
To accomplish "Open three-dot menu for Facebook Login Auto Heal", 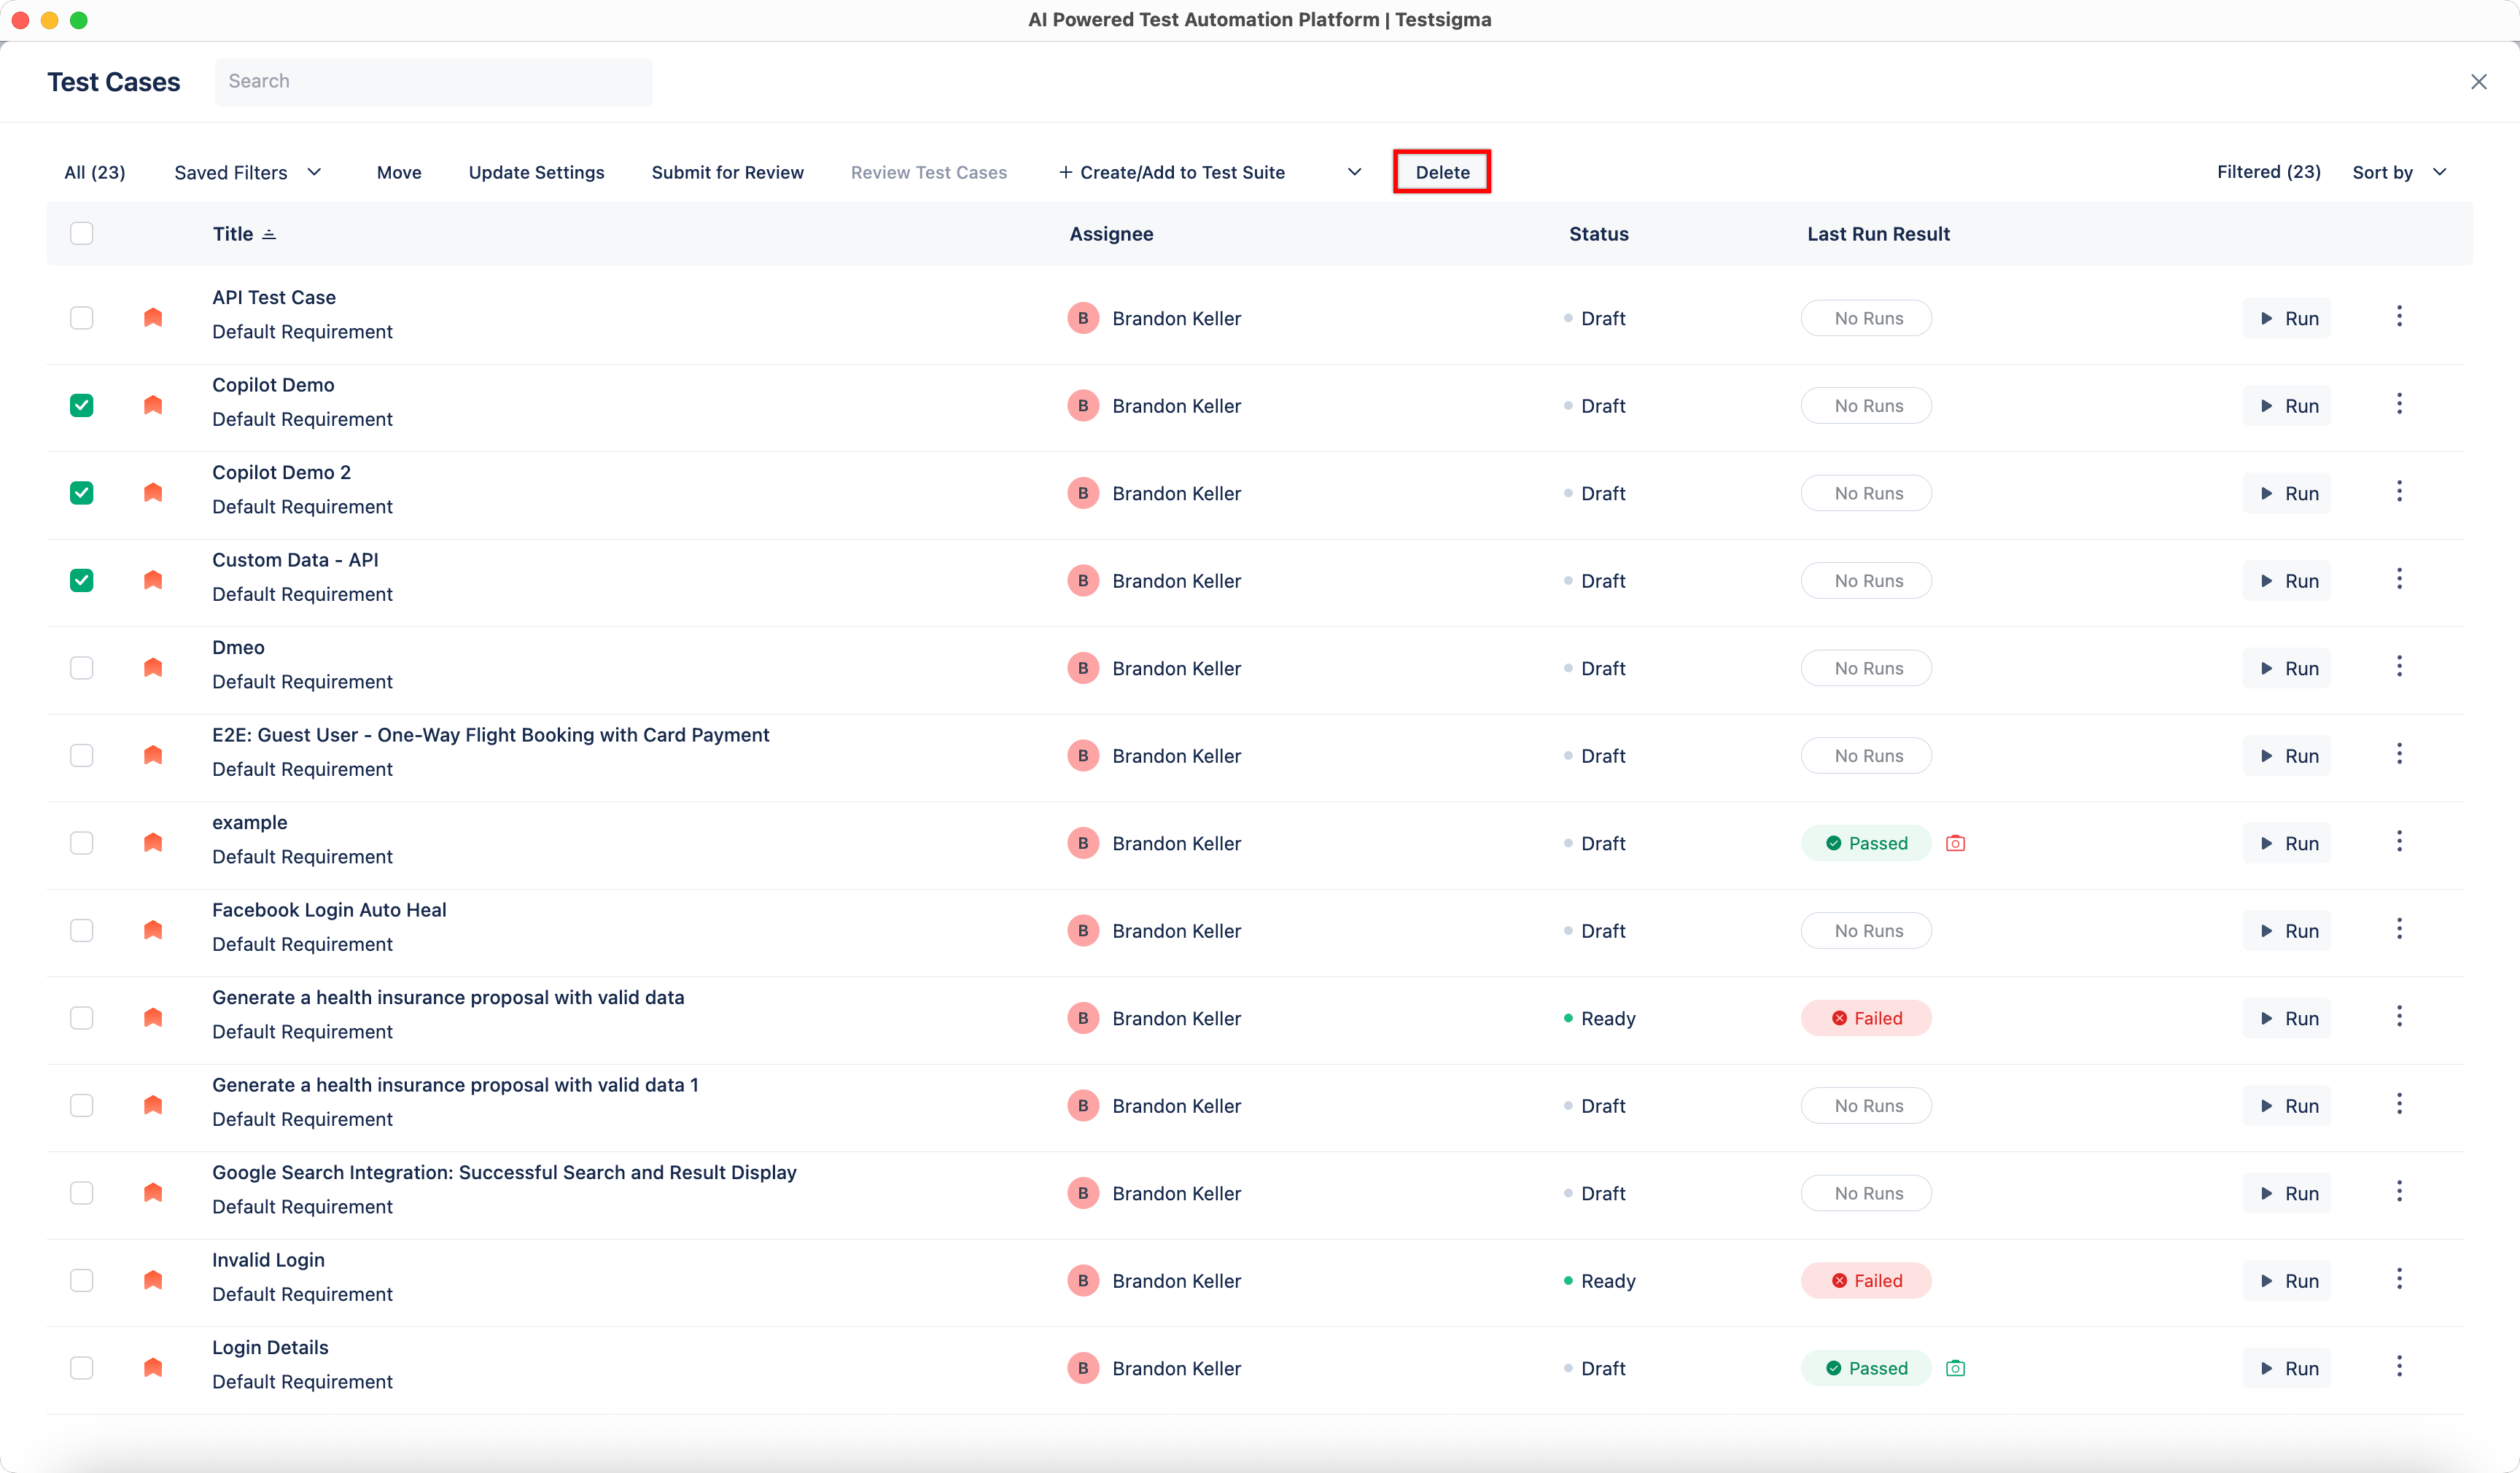I will point(2398,929).
